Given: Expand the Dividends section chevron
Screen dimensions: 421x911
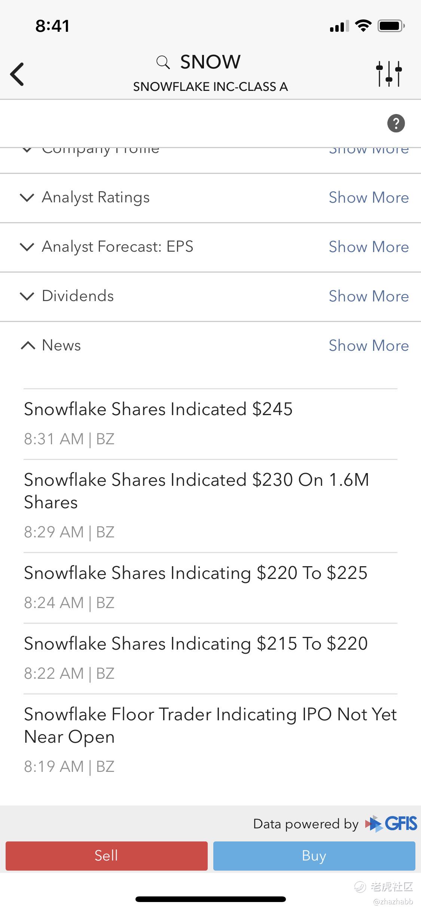Looking at the screenshot, I should 27,296.
